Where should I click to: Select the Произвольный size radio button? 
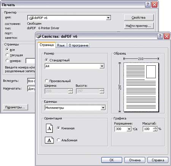tap(46, 81)
